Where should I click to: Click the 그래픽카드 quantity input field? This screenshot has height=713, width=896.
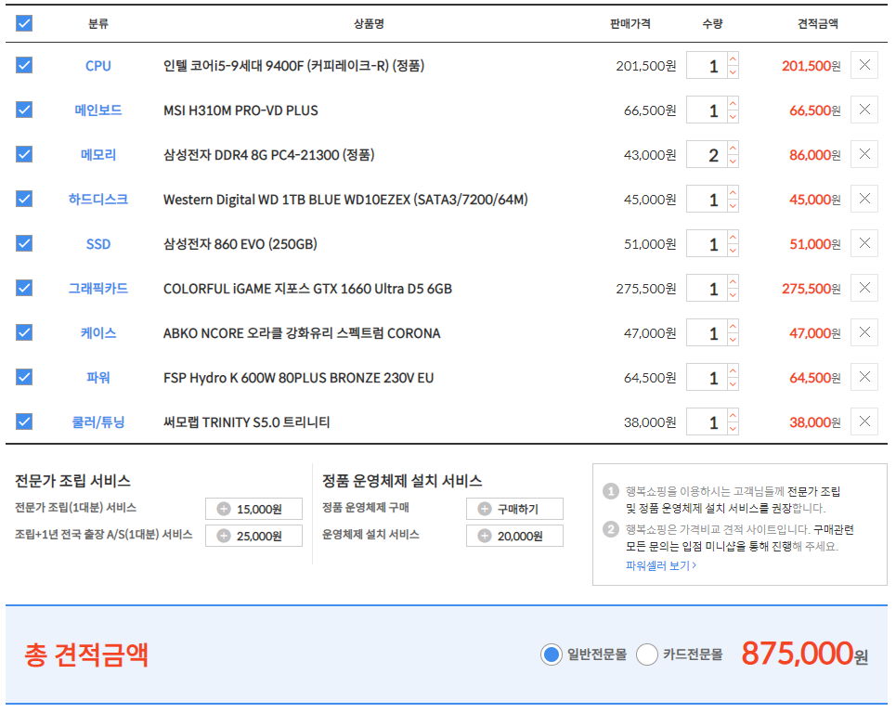pyautogui.click(x=707, y=288)
